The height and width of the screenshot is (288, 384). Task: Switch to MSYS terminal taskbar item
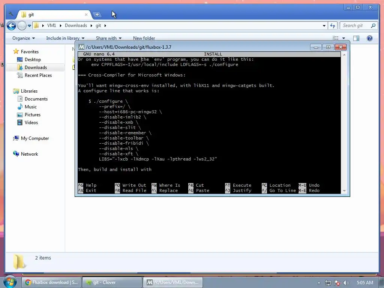click(x=172, y=282)
